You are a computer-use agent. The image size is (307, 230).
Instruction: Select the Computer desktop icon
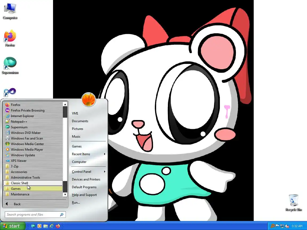tap(10, 11)
